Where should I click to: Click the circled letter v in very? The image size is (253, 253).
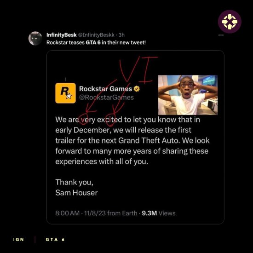pyautogui.click(x=83, y=120)
